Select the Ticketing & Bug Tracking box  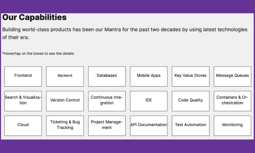[65, 125]
